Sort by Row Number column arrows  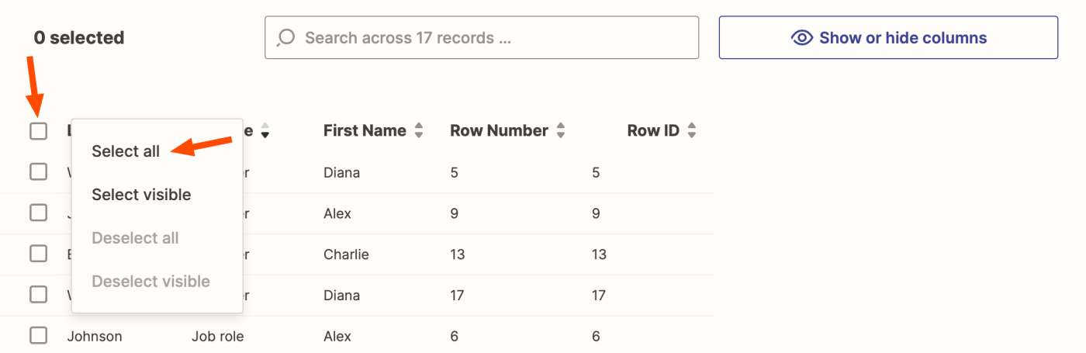pos(560,130)
